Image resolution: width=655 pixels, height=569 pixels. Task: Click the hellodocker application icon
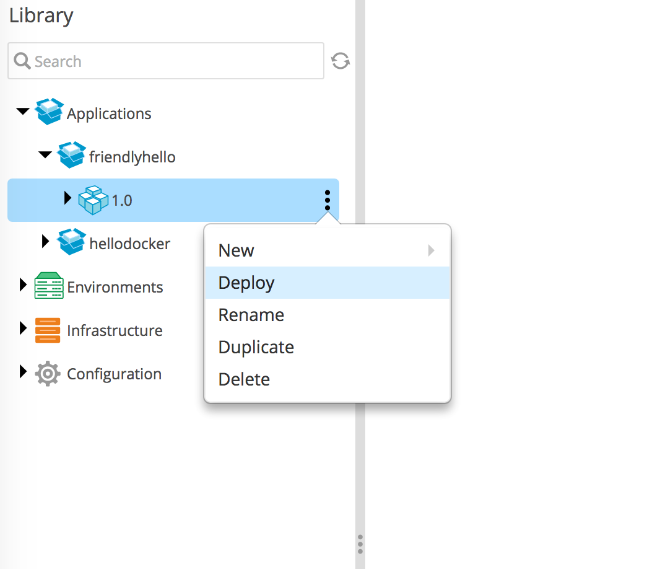(x=71, y=243)
